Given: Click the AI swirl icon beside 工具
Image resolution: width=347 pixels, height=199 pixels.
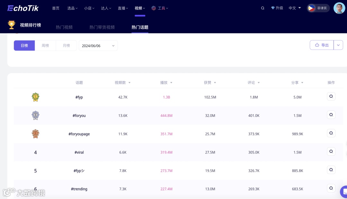Looking at the screenshot, I should pyautogui.click(x=154, y=8).
